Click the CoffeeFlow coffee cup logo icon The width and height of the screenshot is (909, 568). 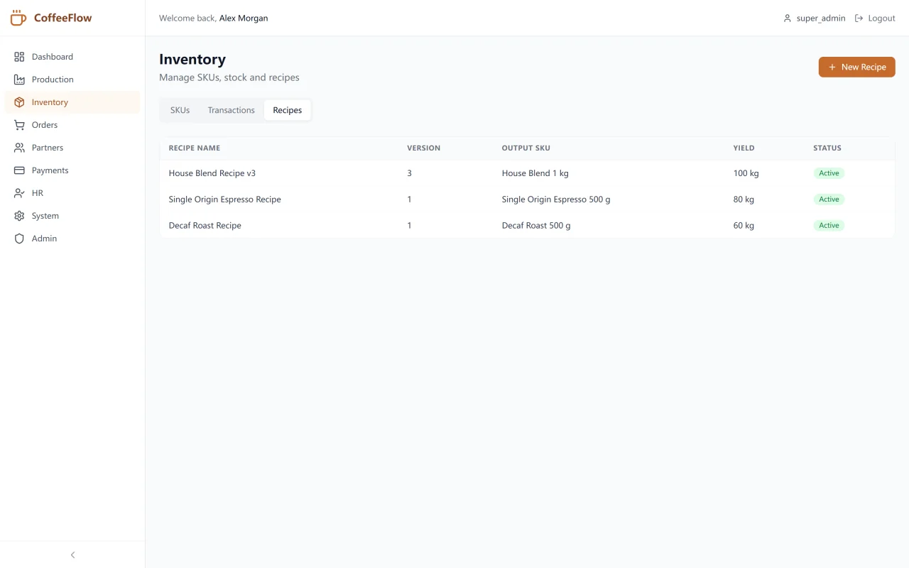pos(18,18)
